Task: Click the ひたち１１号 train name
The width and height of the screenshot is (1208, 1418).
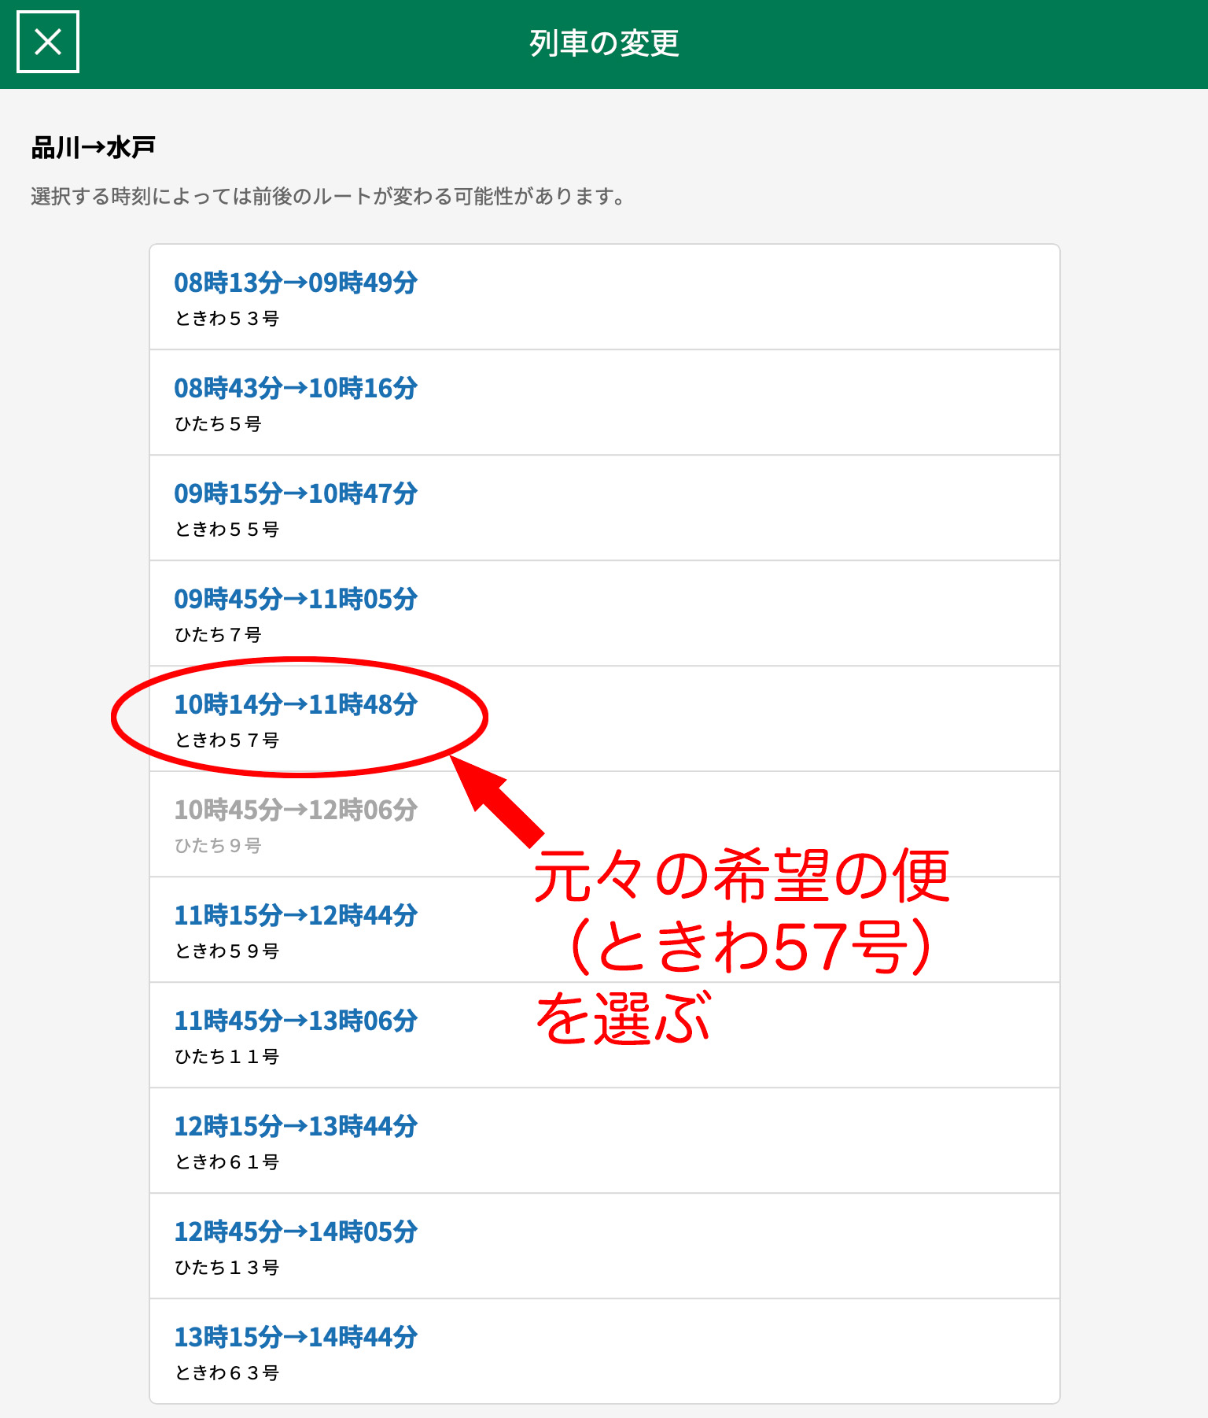Action: click(226, 1057)
